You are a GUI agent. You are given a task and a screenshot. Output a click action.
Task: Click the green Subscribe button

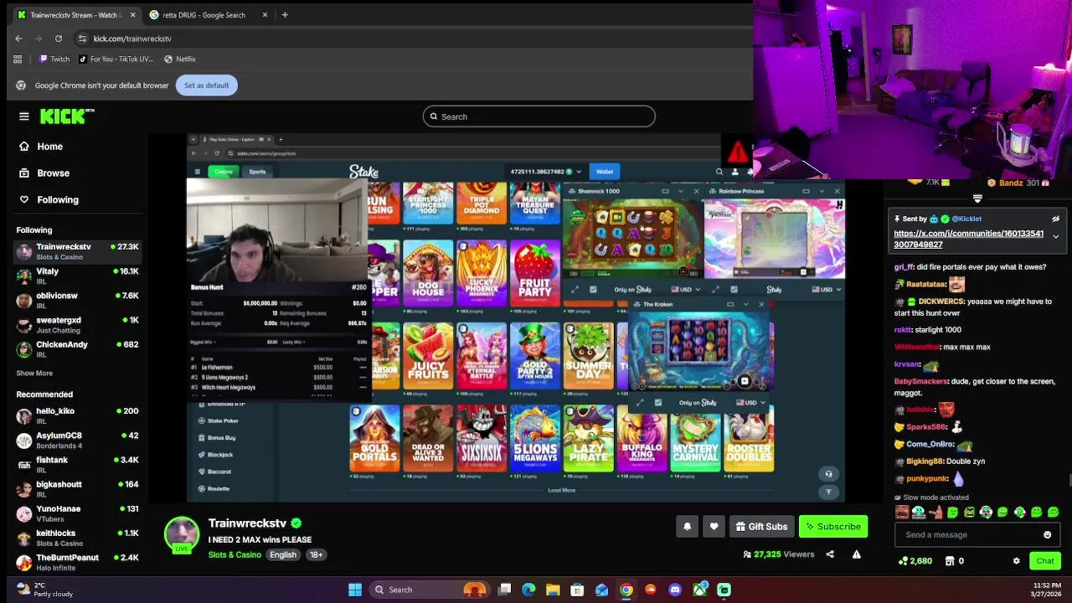[832, 527]
